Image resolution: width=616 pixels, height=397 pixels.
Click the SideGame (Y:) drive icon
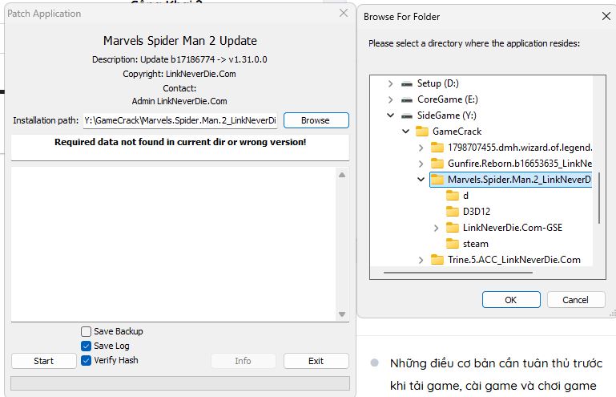(x=407, y=115)
